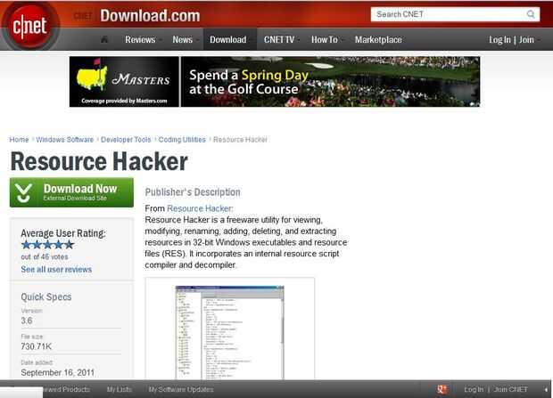Screen dimensions: 553x398
Task: Select the Download tab
Action: (228, 40)
